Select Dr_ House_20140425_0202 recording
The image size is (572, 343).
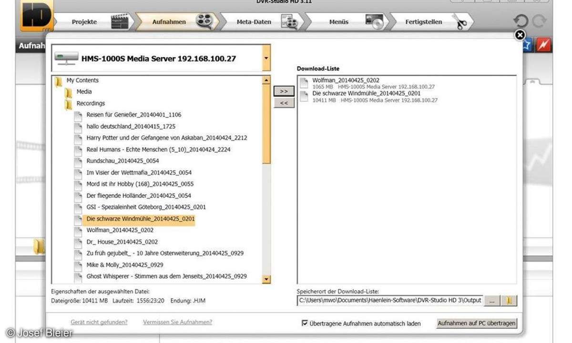pos(122,242)
